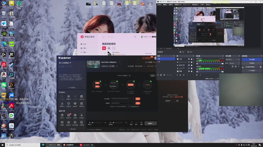Open Apex Legends desktop shortcut
The width and height of the screenshot is (263, 147).
click(12, 107)
